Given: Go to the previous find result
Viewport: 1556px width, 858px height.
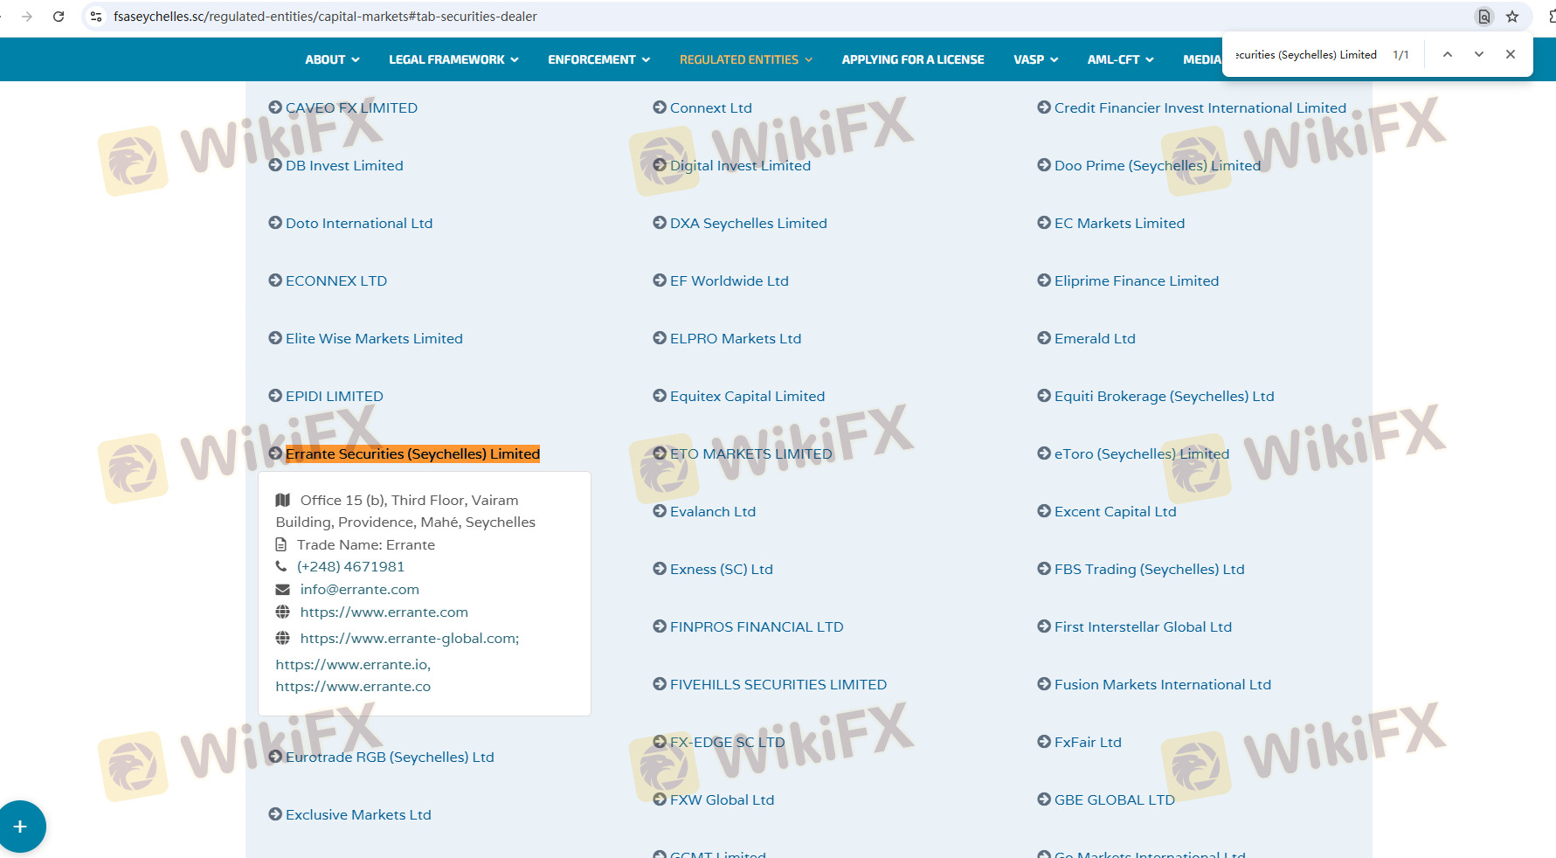Looking at the screenshot, I should 1447,54.
